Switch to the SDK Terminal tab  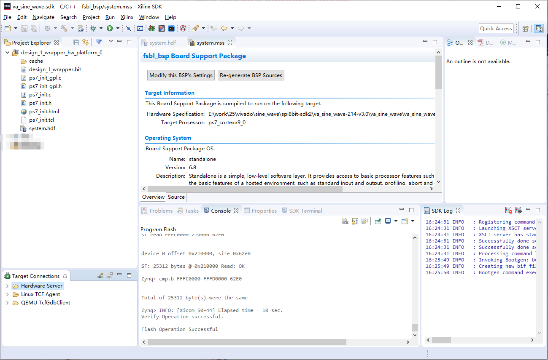coord(302,211)
